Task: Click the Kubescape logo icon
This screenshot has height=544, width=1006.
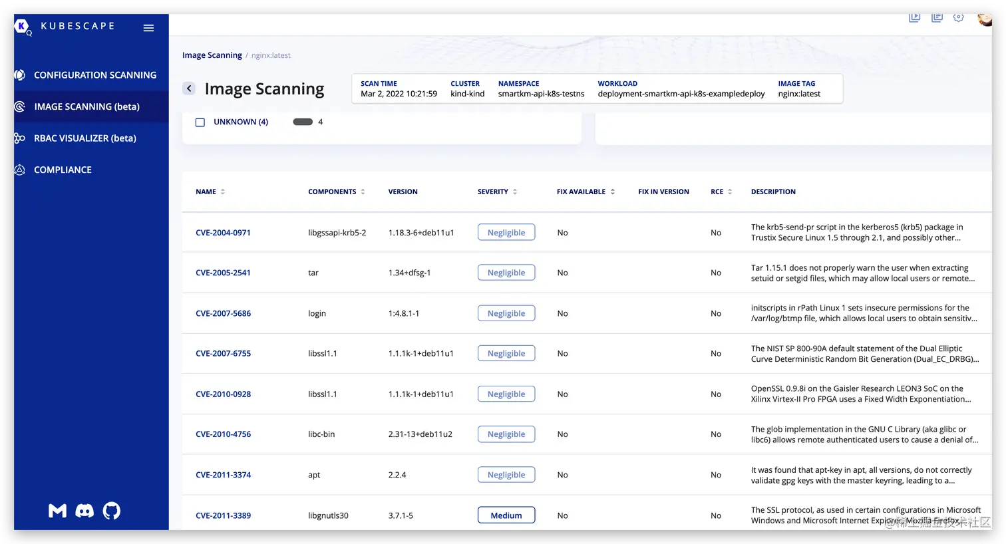Action: [23, 27]
